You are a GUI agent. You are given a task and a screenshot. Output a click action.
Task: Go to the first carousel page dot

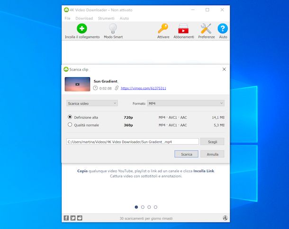(x=136, y=207)
